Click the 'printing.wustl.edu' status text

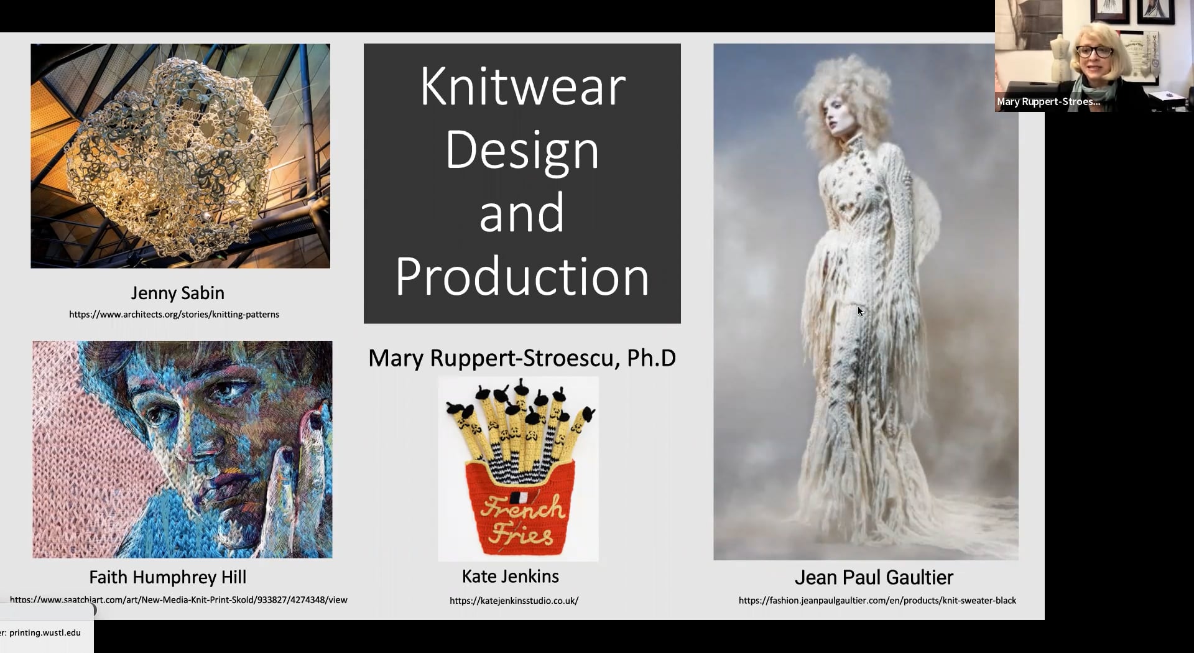[x=45, y=633]
